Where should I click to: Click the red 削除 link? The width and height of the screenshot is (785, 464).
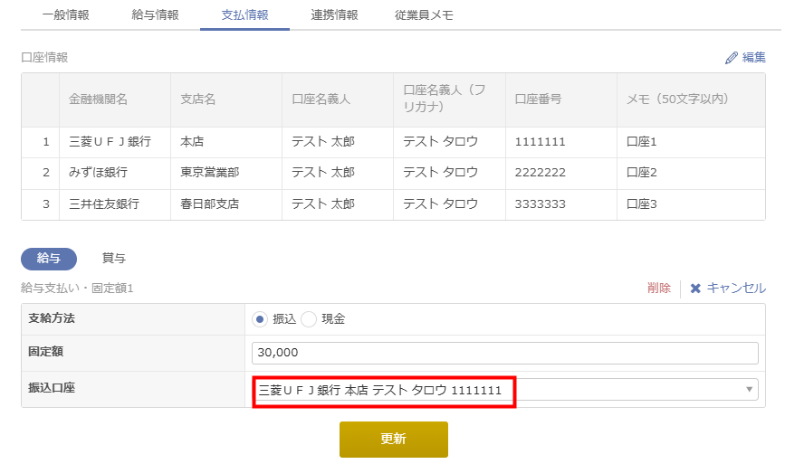[x=659, y=289]
